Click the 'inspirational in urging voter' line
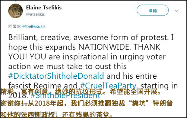 pyautogui.click(x=114, y=57)
